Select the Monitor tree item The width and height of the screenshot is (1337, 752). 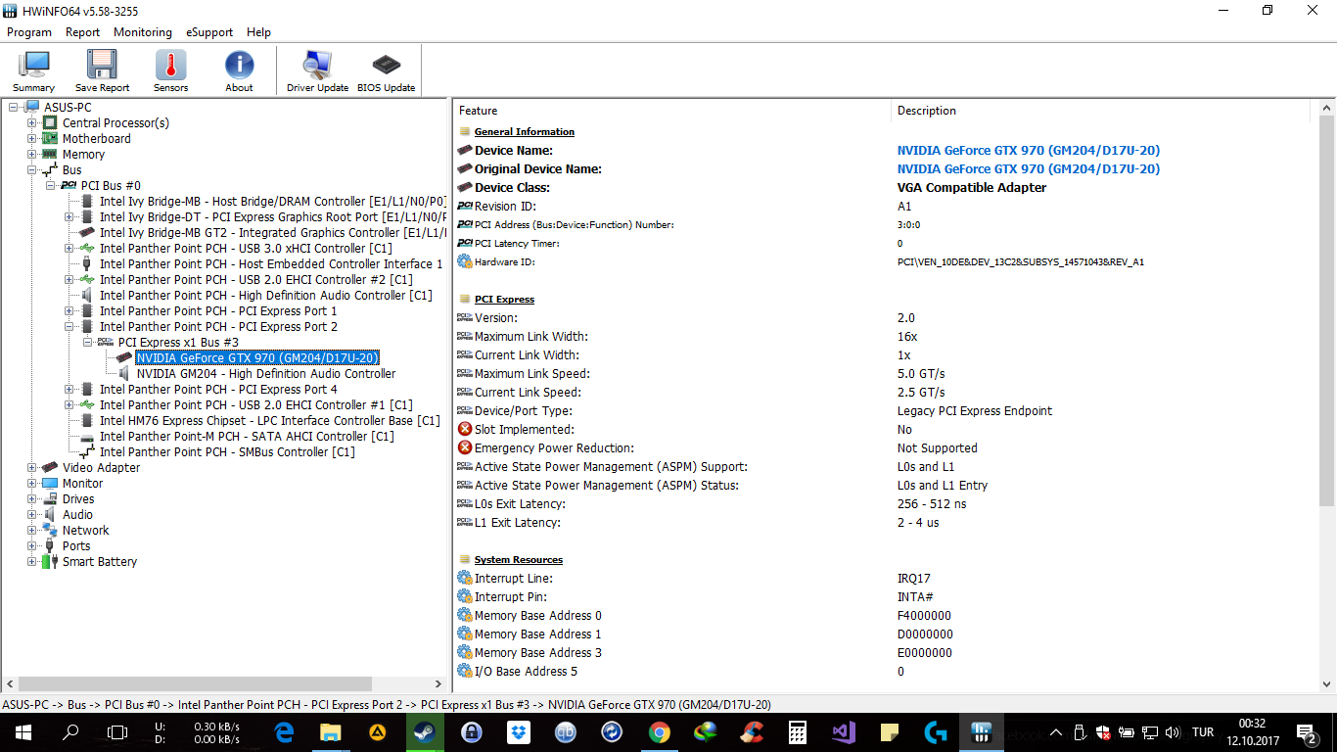tap(82, 484)
